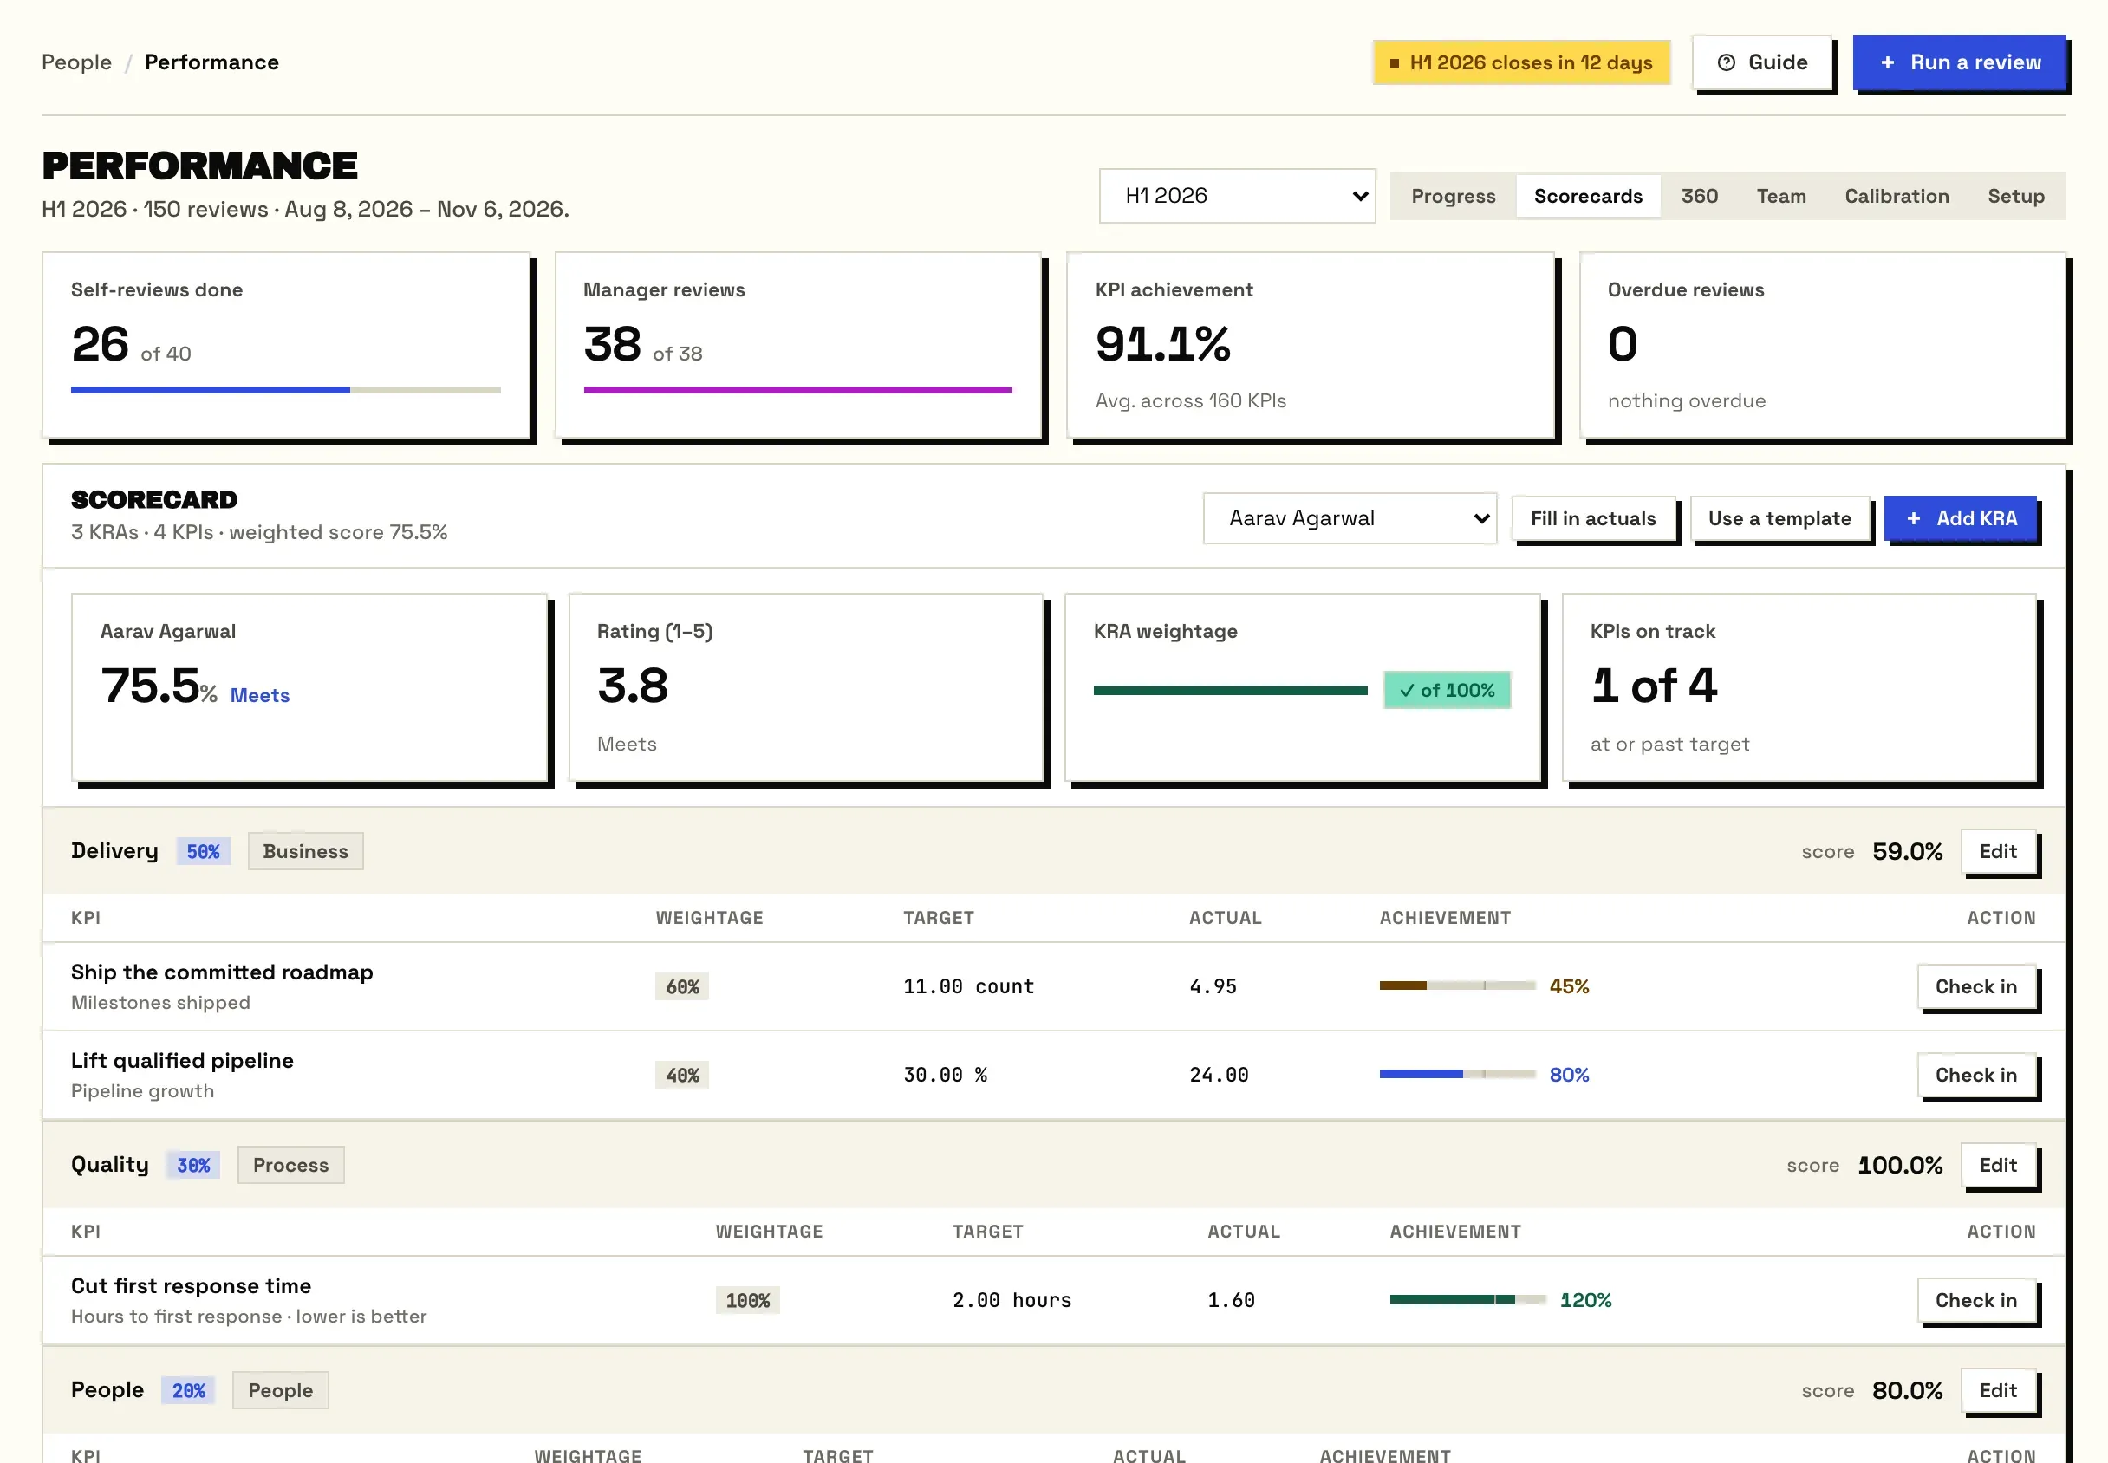
Task: Click the Self-reviews done progress bar
Action: (x=286, y=389)
